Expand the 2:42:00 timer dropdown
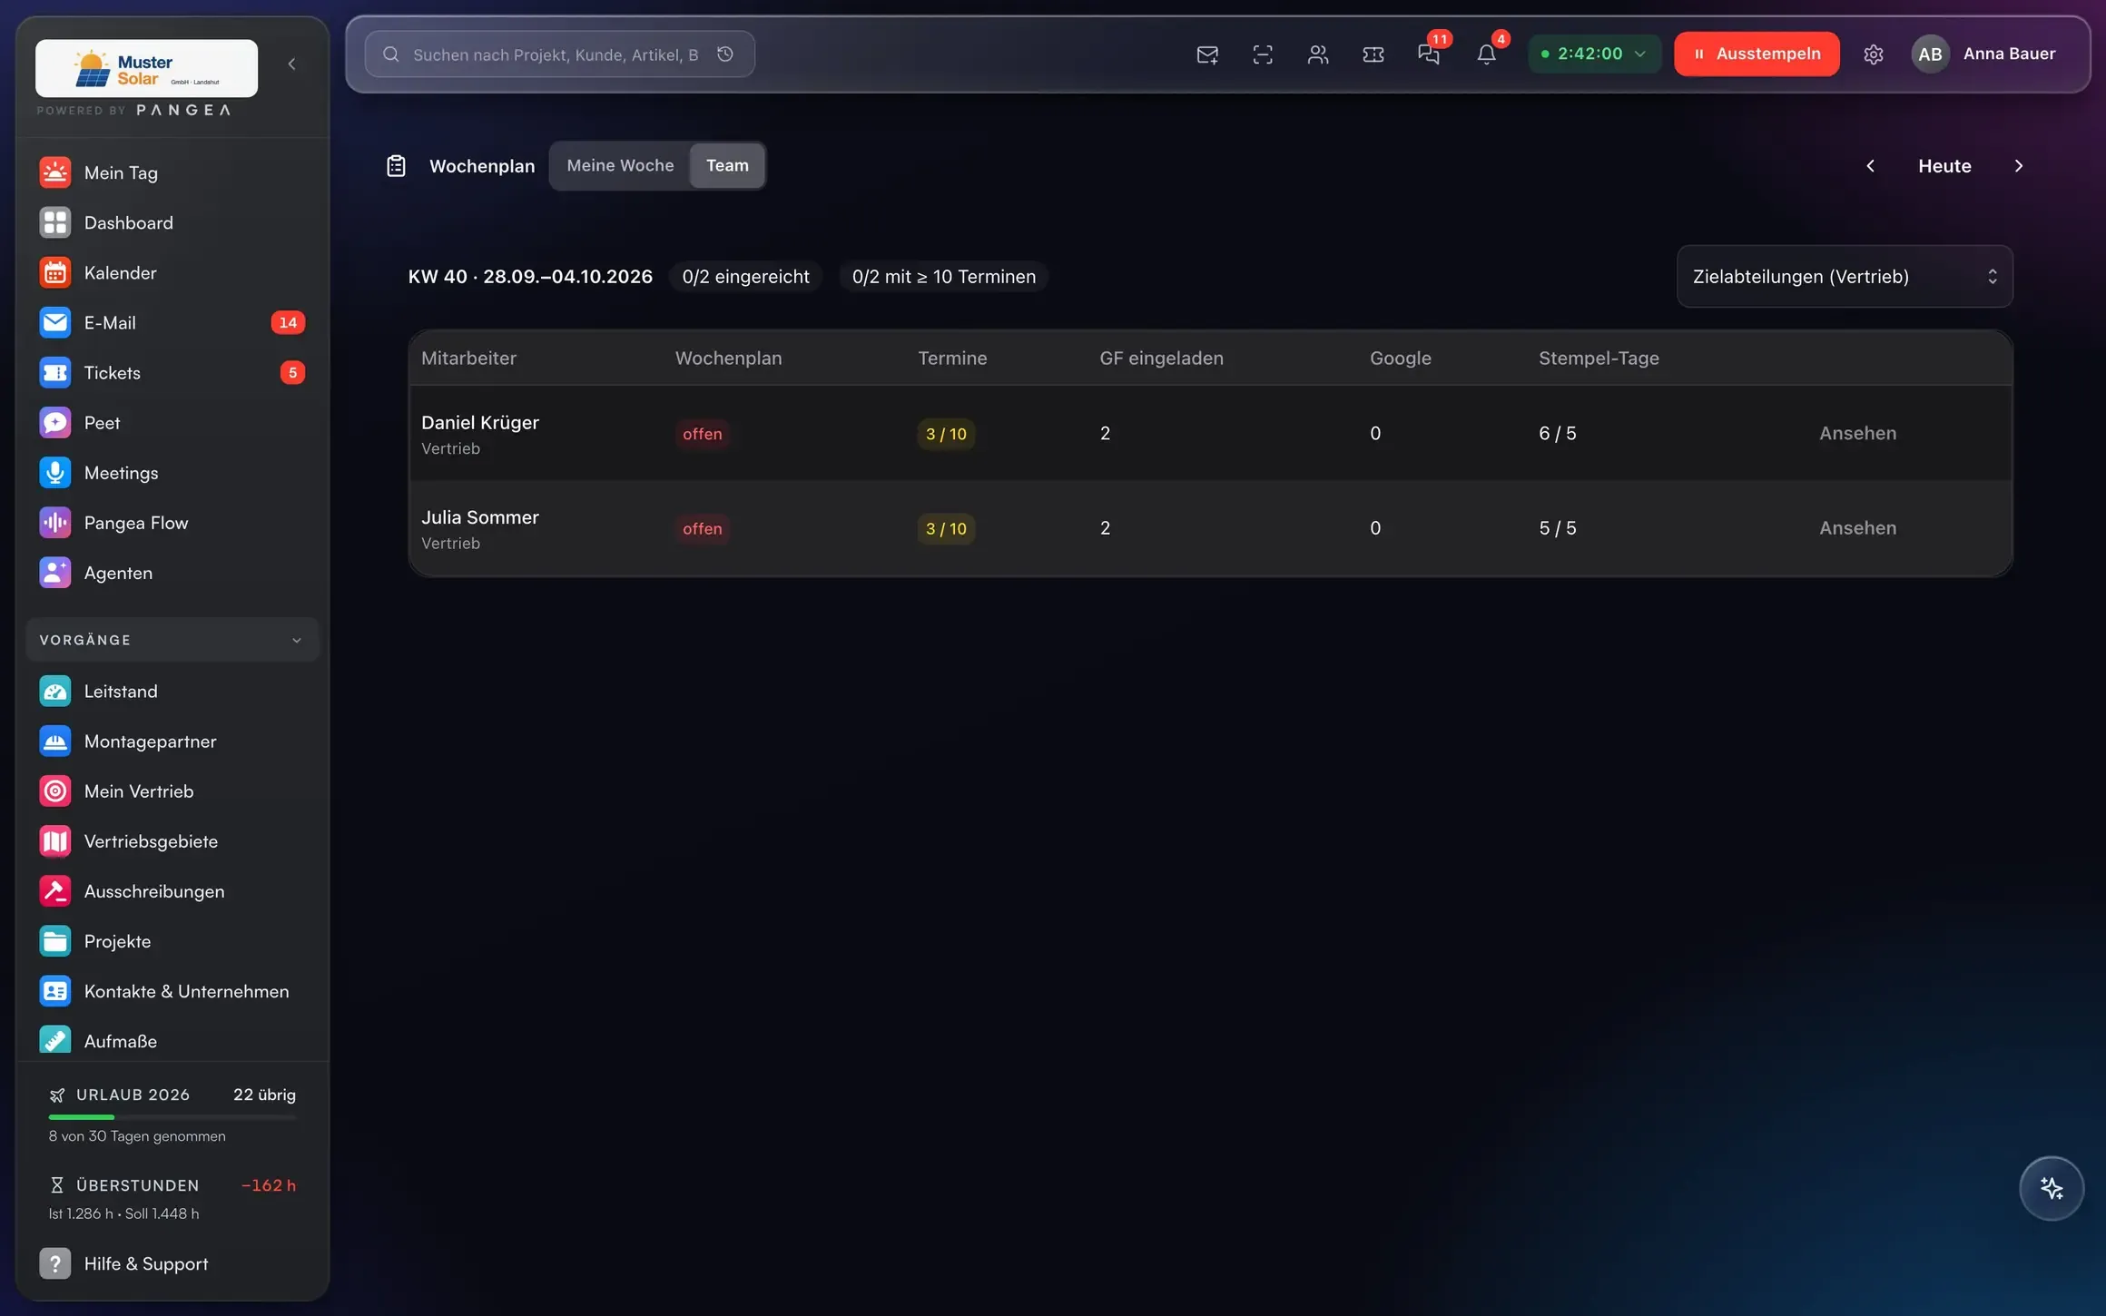This screenshot has width=2106, height=1316. (1595, 54)
